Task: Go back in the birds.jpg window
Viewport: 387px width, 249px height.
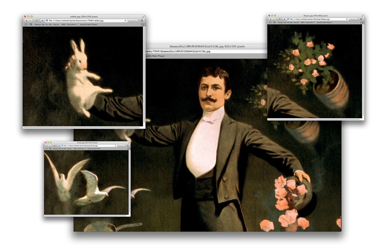Action: click(x=46, y=146)
